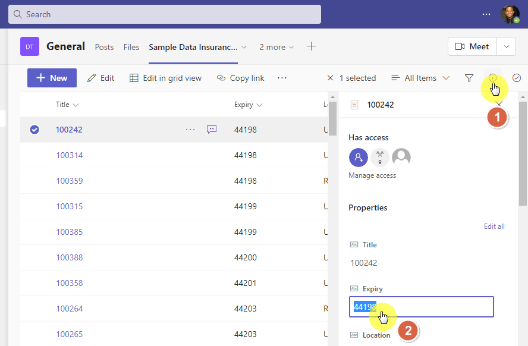
Task: Open item 100265
Action: (x=70, y=334)
